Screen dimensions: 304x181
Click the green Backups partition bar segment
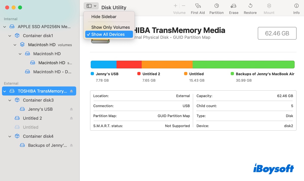tap(243, 65)
